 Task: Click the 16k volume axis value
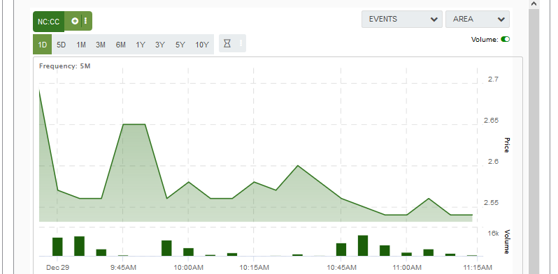pyautogui.click(x=493, y=233)
